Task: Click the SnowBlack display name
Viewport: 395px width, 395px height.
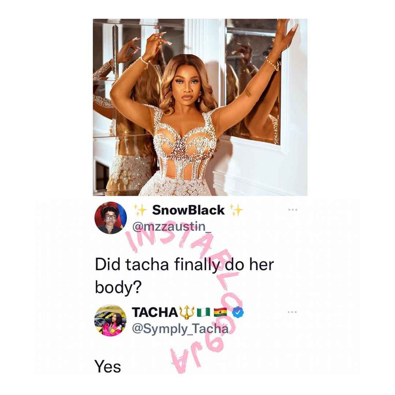Action: 188,210
